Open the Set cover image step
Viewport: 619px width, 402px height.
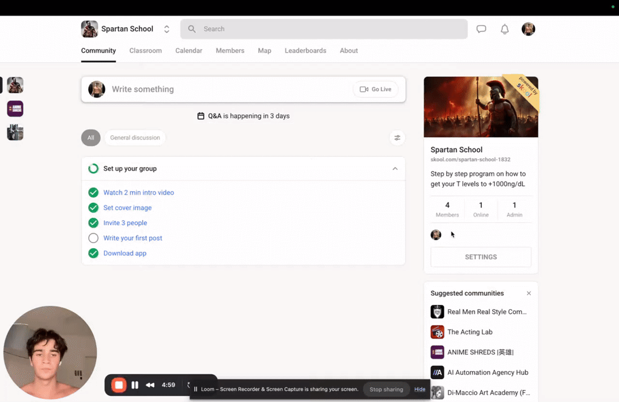(x=128, y=208)
